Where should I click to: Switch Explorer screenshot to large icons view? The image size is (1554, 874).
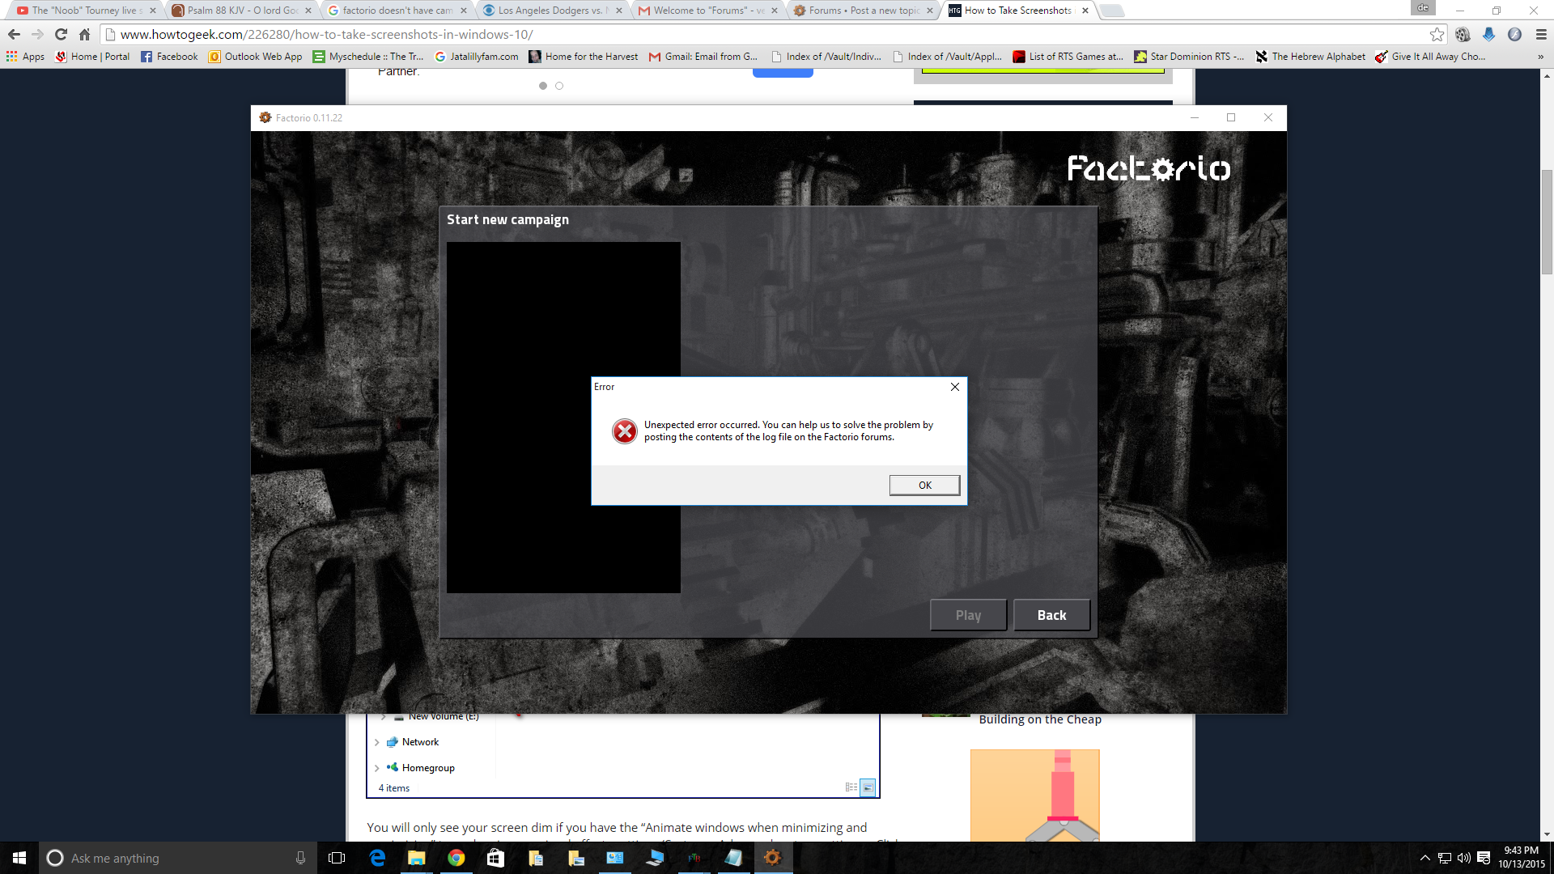(x=868, y=787)
